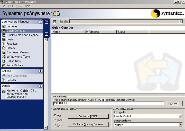Screen dimensions: 185x131
Task: Click Configure TCP/IP button
Action: pyautogui.click(x=88, y=116)
